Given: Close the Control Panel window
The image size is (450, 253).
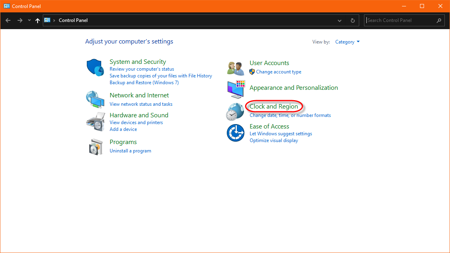Looking at the screenshot, I should [x=440, y=6].
